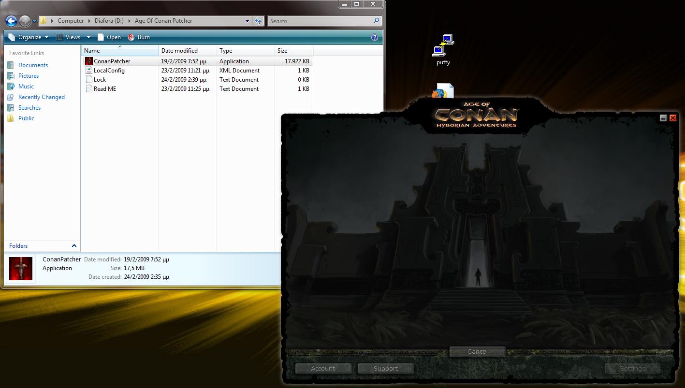
Task: Click Open in the Explorer toolbar
Action: [x=109, y=37]
